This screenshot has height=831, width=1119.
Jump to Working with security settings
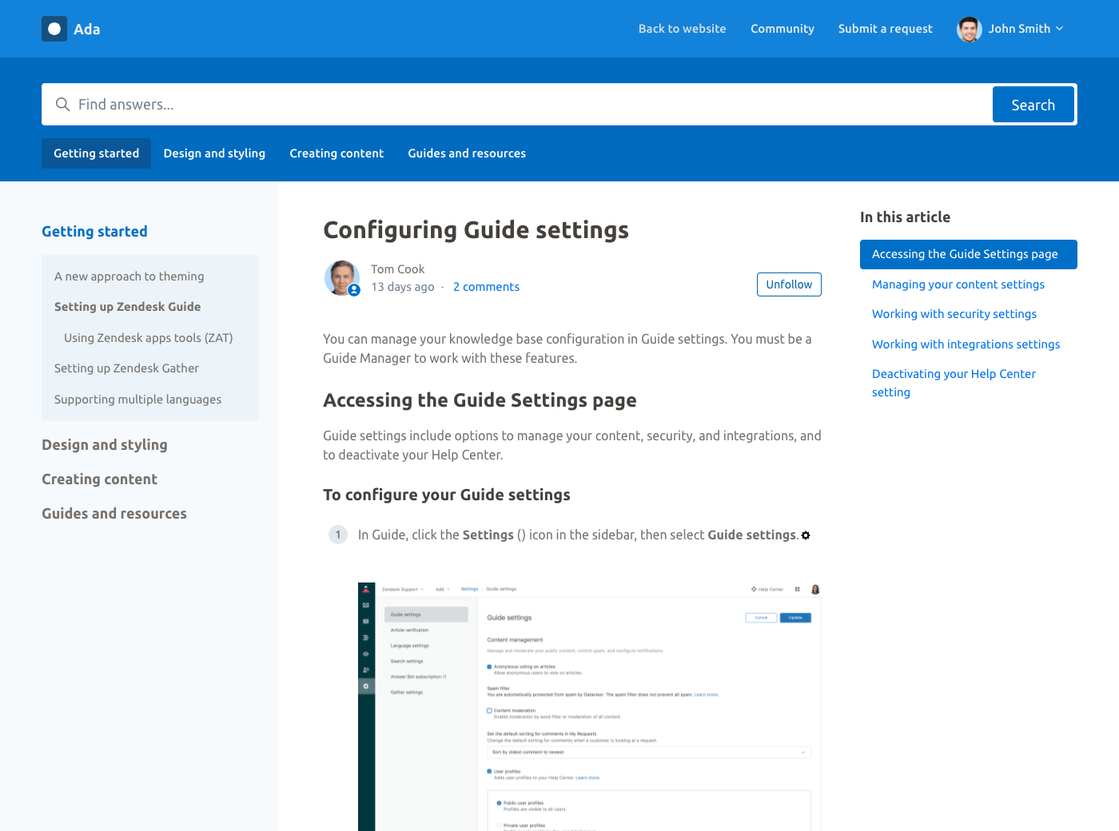pos(954,314)
